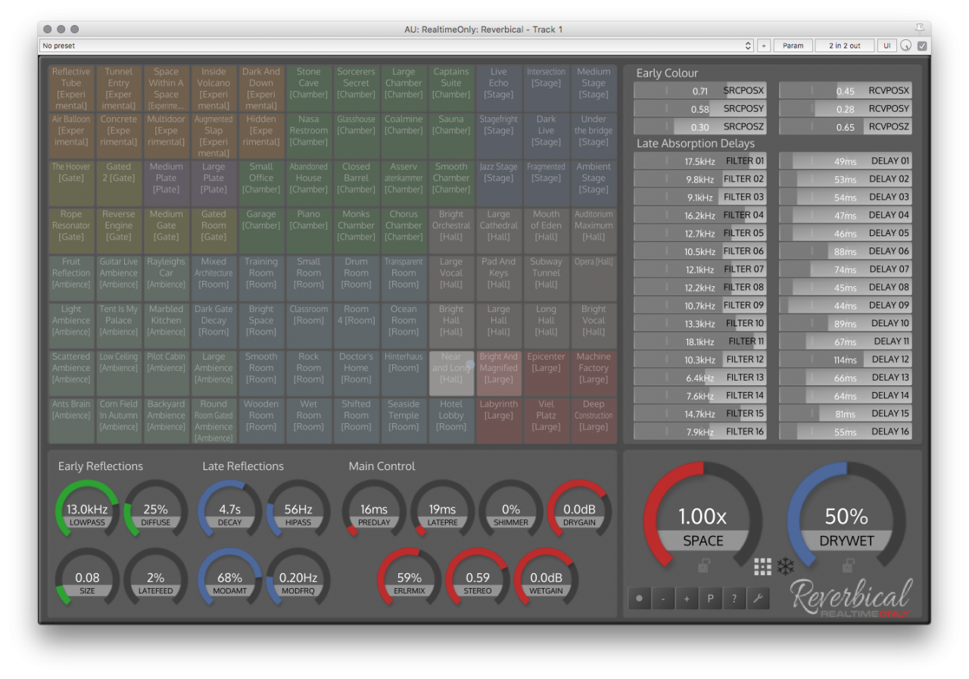The height and width of the screenshot is (679, 969).
Task: Click the RCVPOSY slider
Action: (845, 109)
